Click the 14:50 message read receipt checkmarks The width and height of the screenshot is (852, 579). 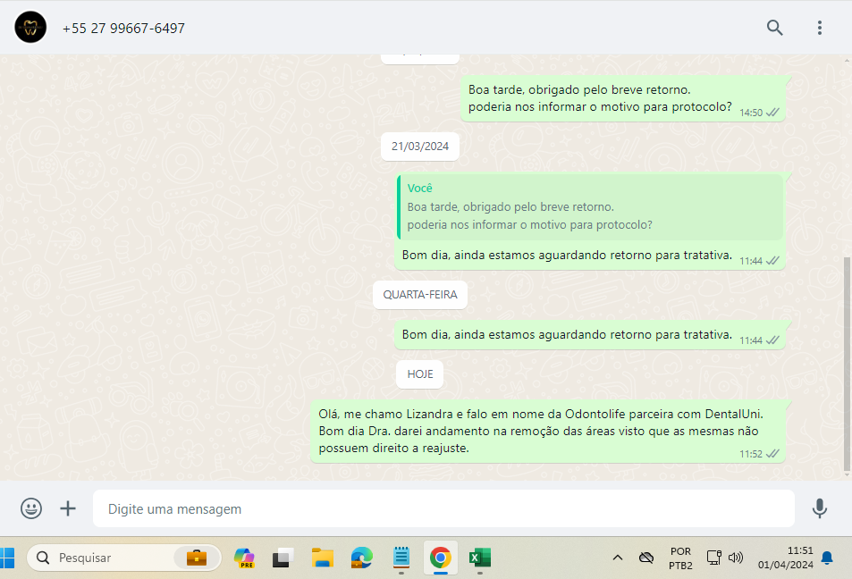(772, 113)
